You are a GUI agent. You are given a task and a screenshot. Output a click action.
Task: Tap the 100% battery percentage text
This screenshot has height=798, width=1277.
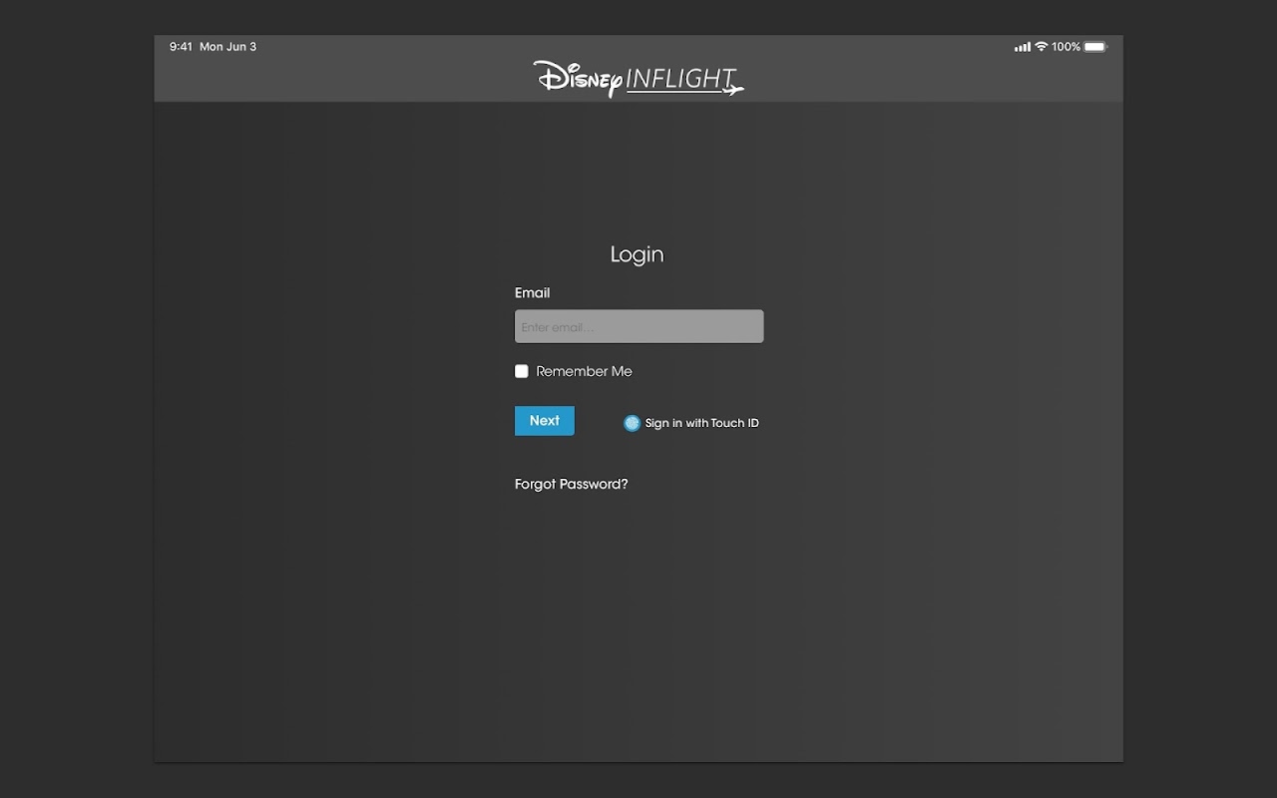[x=1065, y=47]
